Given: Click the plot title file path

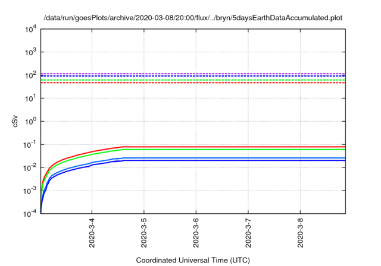Looking at the screenshot, I should (x=193, y=18).
